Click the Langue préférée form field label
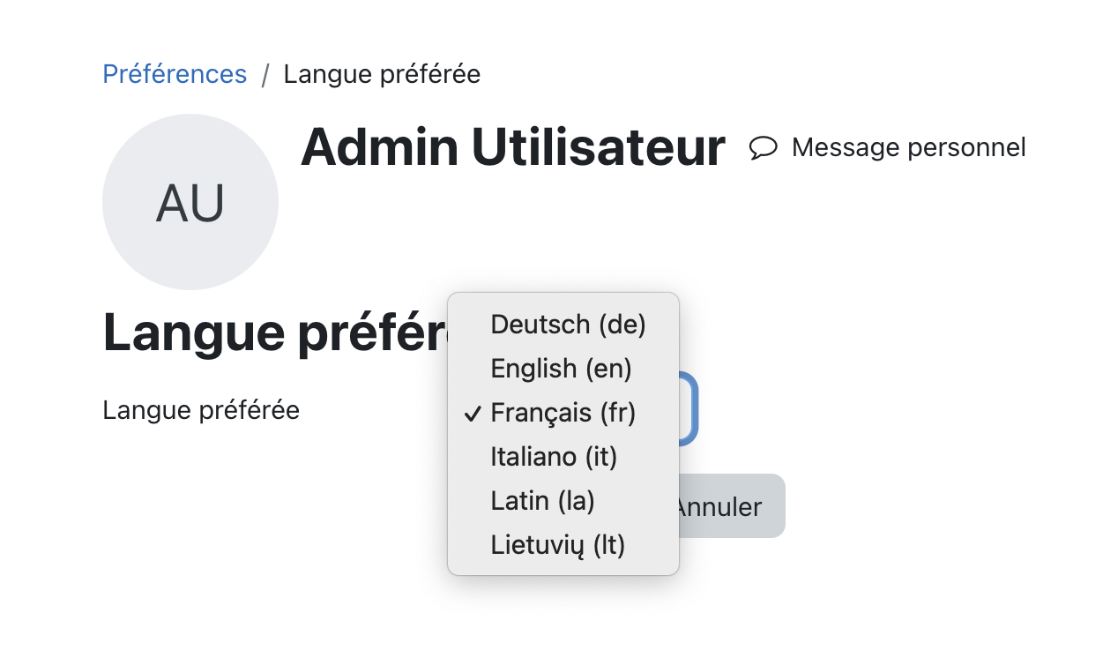The image size is (1118, 665). point(201,410)
